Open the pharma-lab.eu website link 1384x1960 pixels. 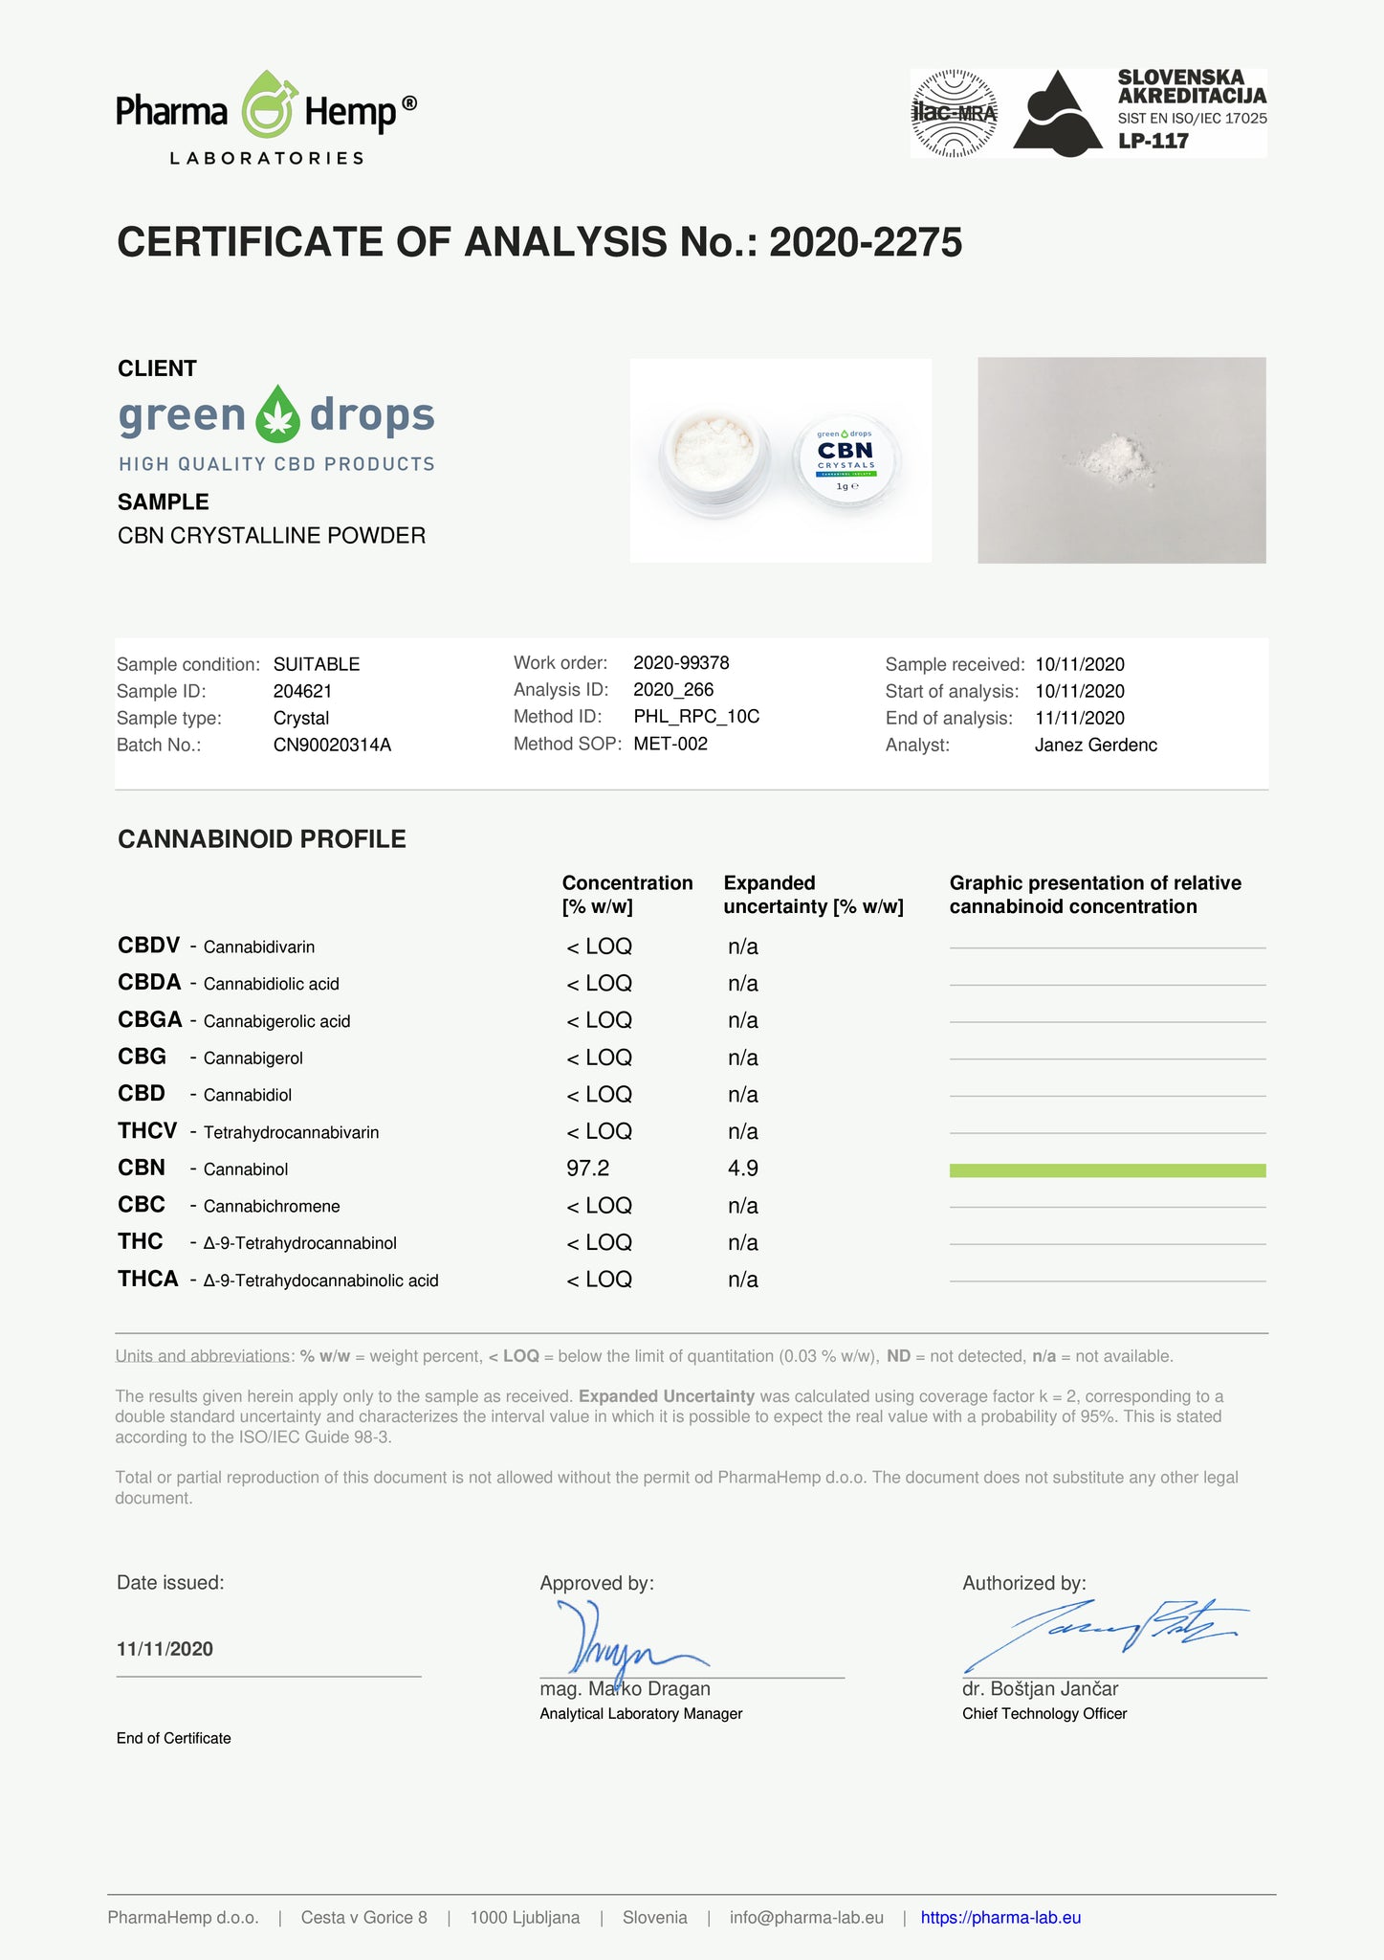pos(1000,1917)
